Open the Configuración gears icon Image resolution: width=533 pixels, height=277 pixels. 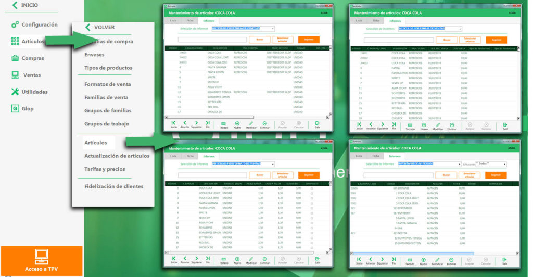[15, 24]
